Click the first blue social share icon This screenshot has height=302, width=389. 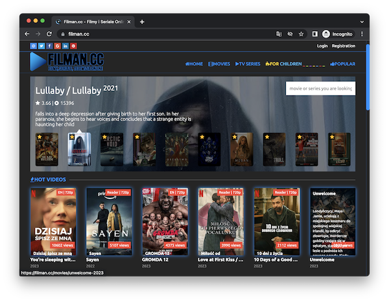click(x=34, y=46)
